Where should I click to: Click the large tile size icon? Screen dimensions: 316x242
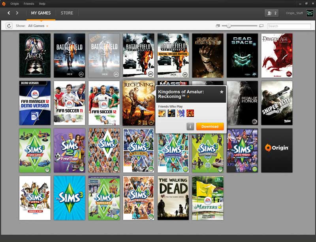pyautogui.click(x=261, y=26)
